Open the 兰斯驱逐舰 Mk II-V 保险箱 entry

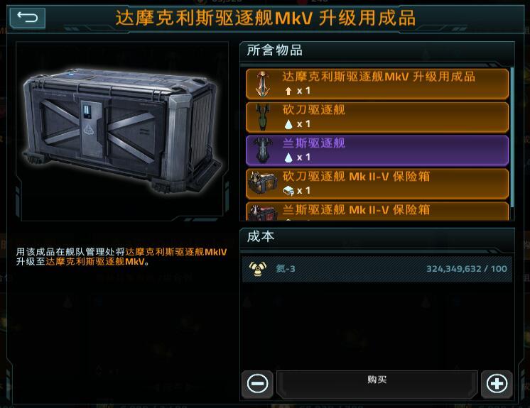point(377,211)
